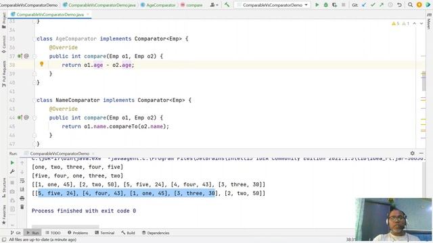Hide the Run tool window
Image resolution: width=433 pixels, height=243 pixels.
(421, 153)
